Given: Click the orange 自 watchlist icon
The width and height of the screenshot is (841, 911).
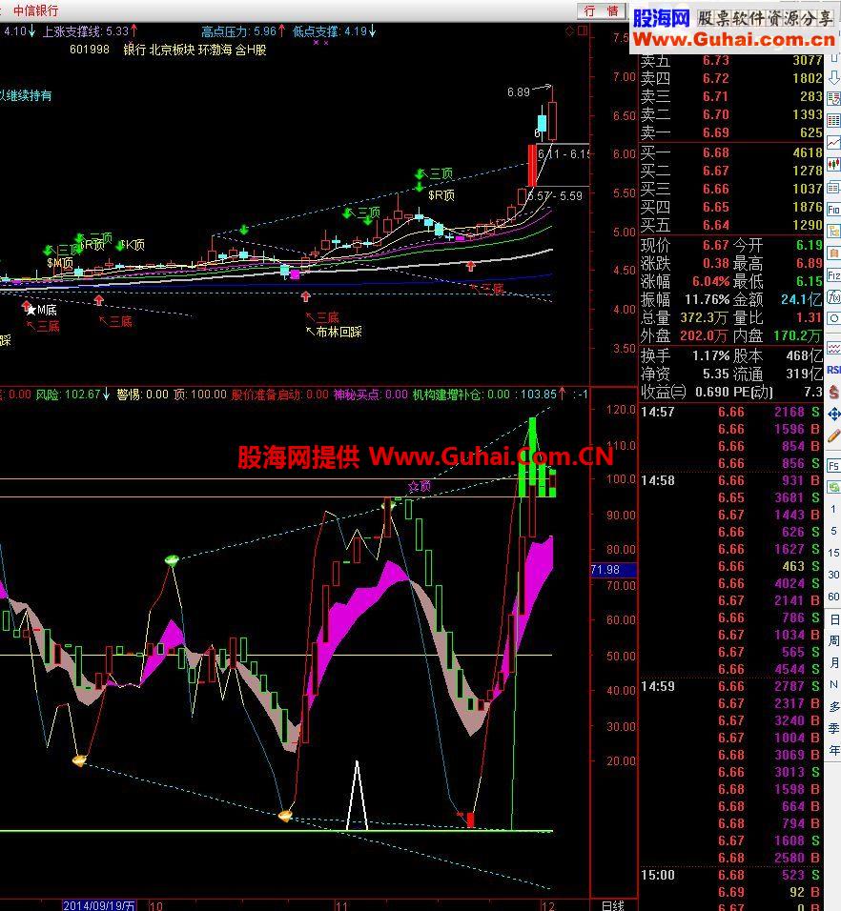Looking at the screenshot, I should (x=834, y=253).
